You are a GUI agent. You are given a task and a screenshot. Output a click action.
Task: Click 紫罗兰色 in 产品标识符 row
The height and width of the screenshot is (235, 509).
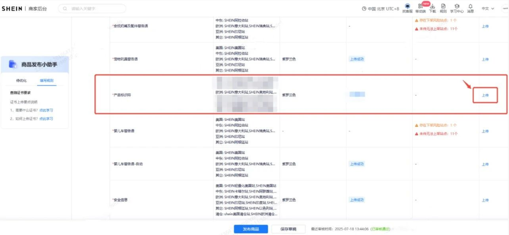coord(289,95)
